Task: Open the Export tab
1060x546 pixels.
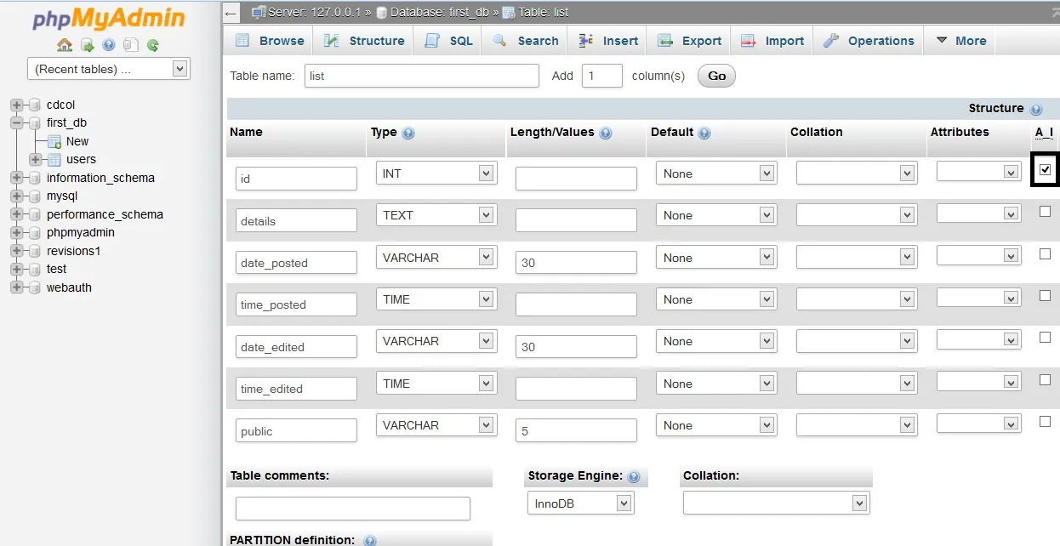Action: pos(688,41)
